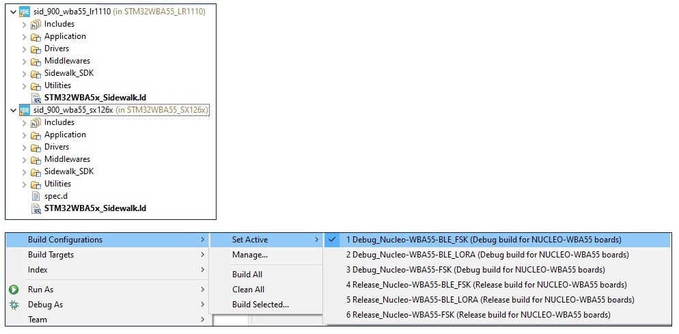Choose Clean All configurations

[266, 290]
